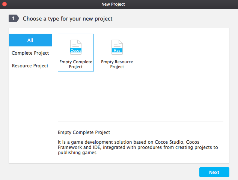Click the game development solution description paragraph
The height and width of the screenshot is (180, 238).
(138, 147)
